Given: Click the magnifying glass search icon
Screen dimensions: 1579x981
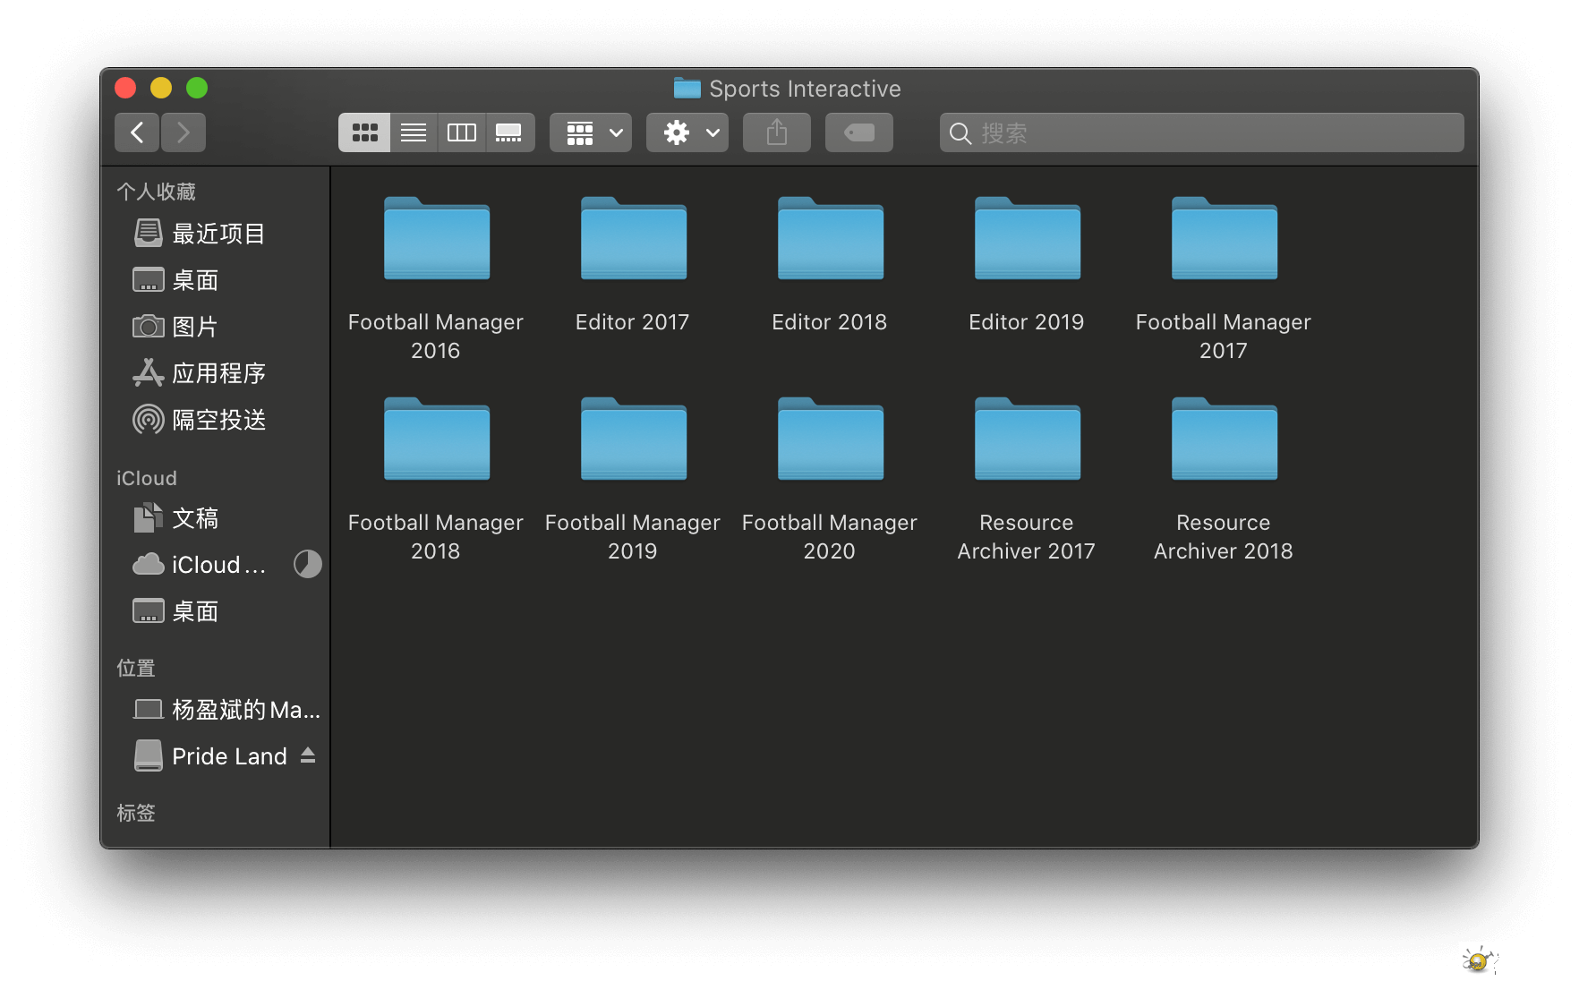Looking at the screenshot, I should click(960, 133).
